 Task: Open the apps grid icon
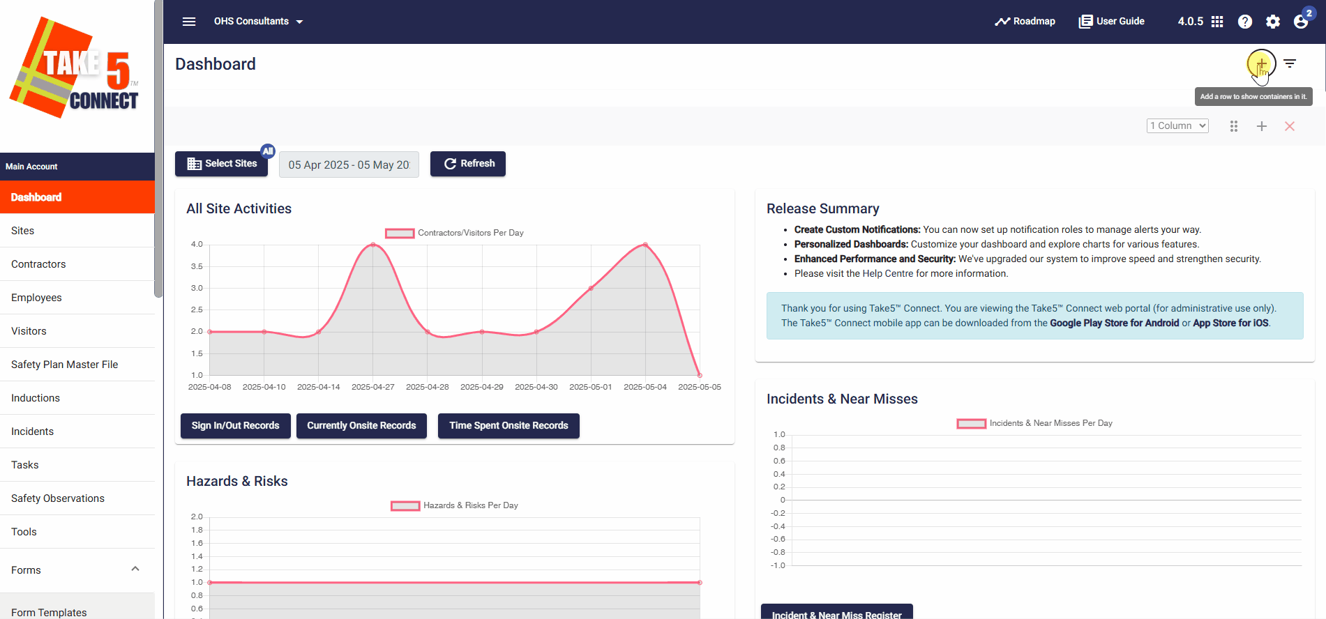point(1217,22)
